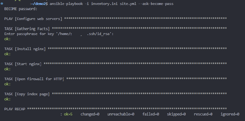The height and width of the screenshot is (121, 245).
Task: Click the ok: under Install nginx
Action: coord(7,54)
